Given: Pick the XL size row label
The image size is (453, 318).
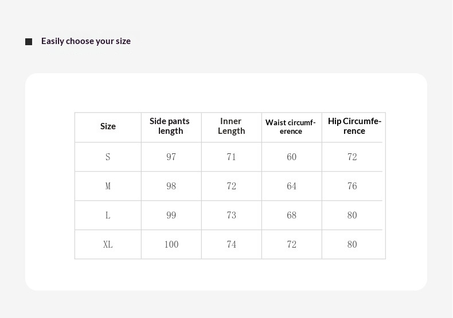Looking at the screenshot, I should pos(108,244).
